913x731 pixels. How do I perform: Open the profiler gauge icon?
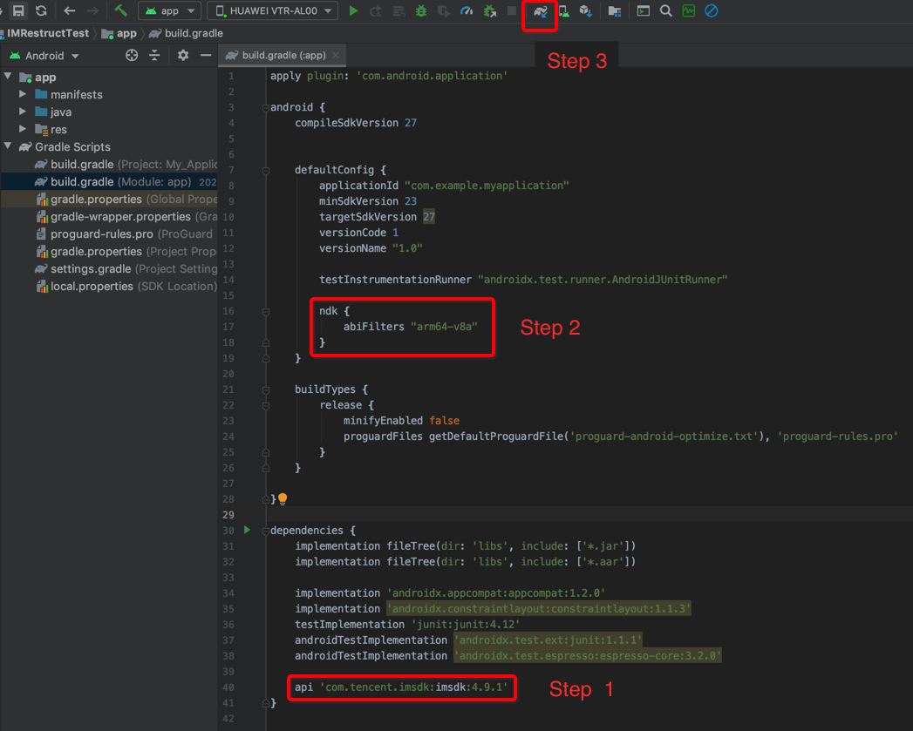pyautogui.click(x=467, y=11)
